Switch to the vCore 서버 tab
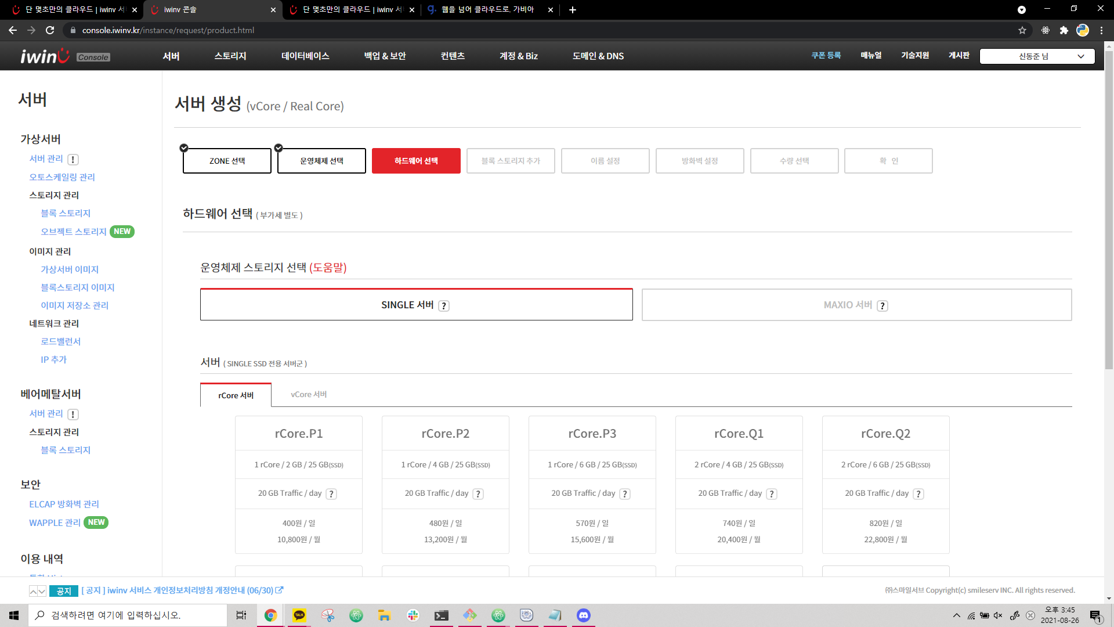 point(309,395)
